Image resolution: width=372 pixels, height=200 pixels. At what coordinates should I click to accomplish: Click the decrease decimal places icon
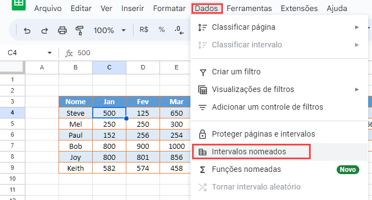tap(179, 30)
